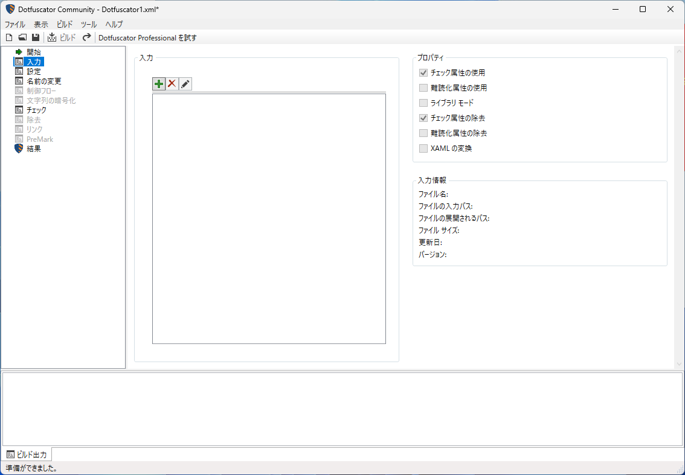685x475 pixels.
Task: Click the New project toolbar icon
Action: point(9,37)
